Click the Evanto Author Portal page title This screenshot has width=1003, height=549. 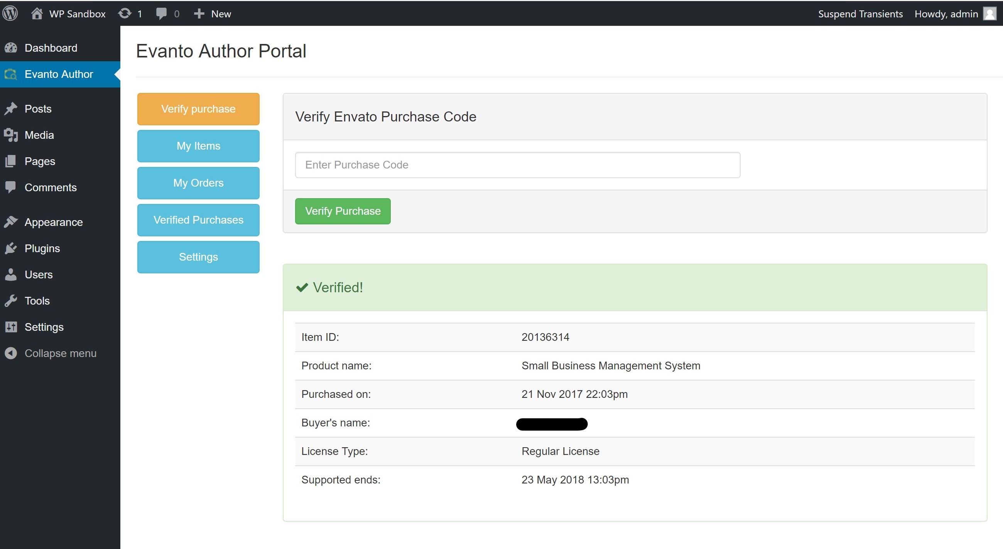(221, 51)
